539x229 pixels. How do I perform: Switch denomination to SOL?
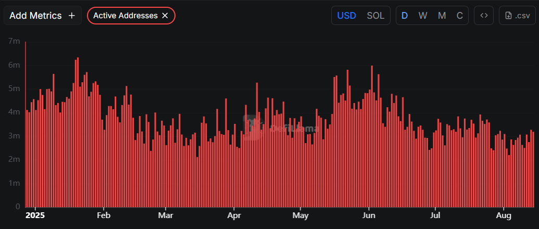pyautogui.click(x=375, y=16)
